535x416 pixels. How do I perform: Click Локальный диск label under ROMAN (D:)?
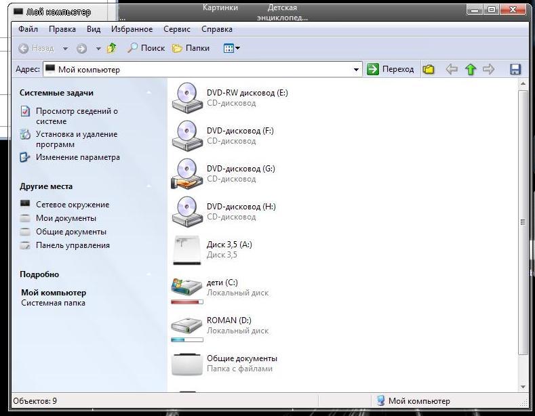[237, 331]
